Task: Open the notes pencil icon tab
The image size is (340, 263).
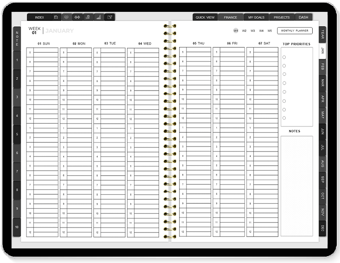Action: tap(109, 17)
